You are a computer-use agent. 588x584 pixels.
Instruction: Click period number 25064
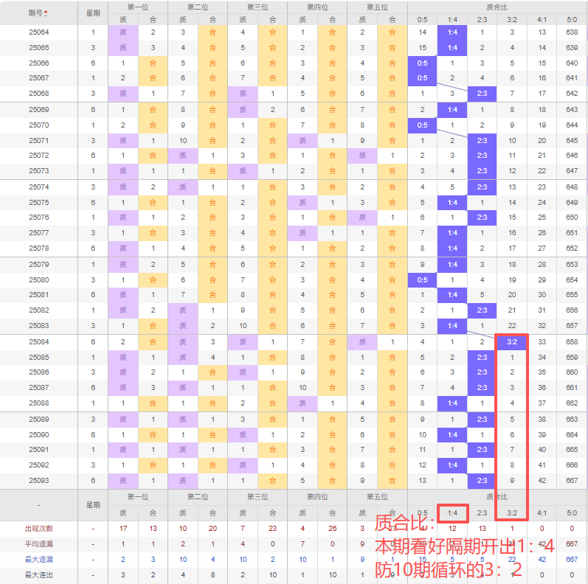click(x=39, y=32)
